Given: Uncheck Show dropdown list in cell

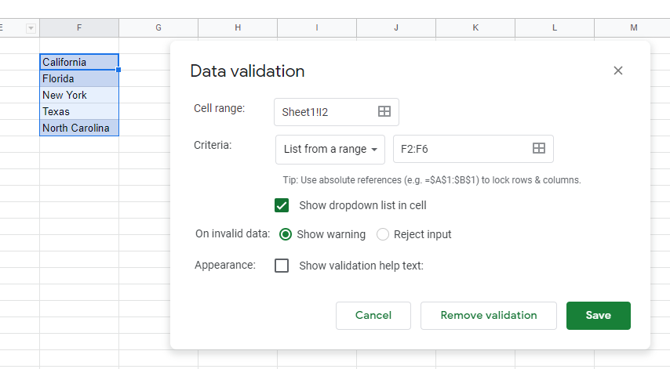Looking at the screenshot, I should pos(282,205).
